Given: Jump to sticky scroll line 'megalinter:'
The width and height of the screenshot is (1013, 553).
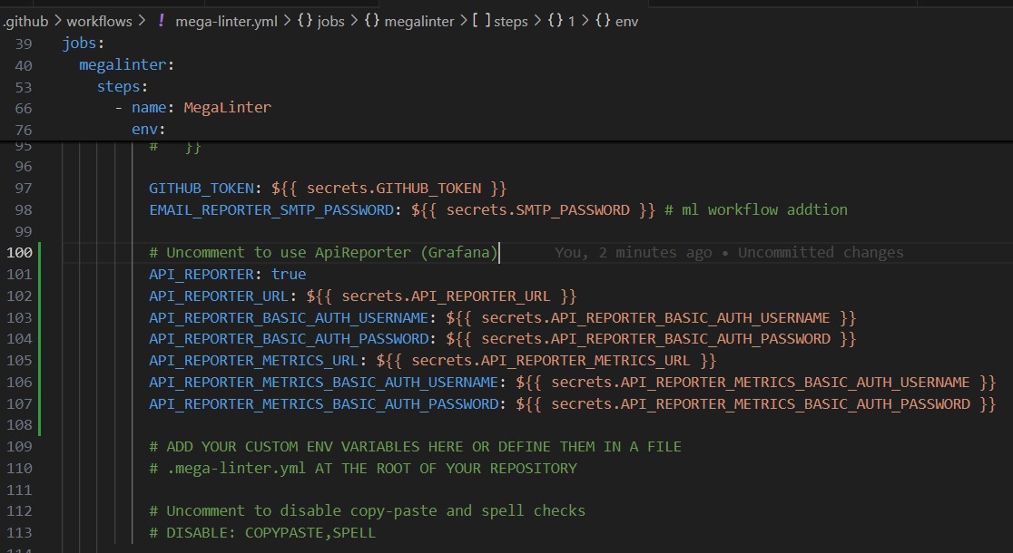Looking at the screenshot, I should click(118, 65).
